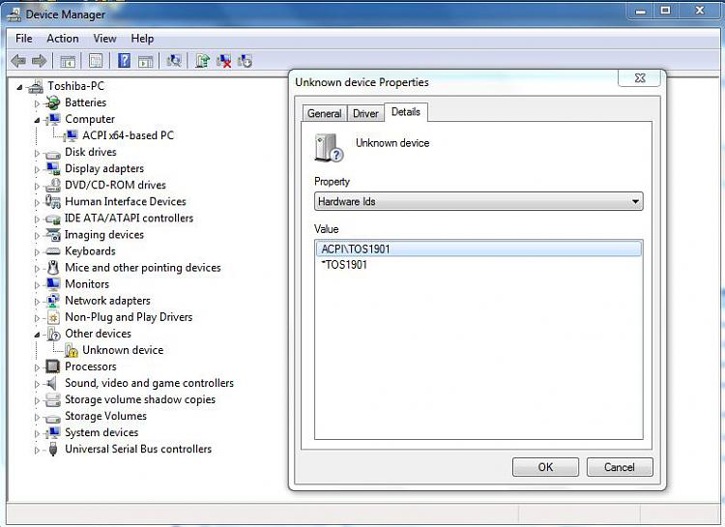Click the Update Driver Software toolbar icon
725x527 pixels.
[203, 61]
